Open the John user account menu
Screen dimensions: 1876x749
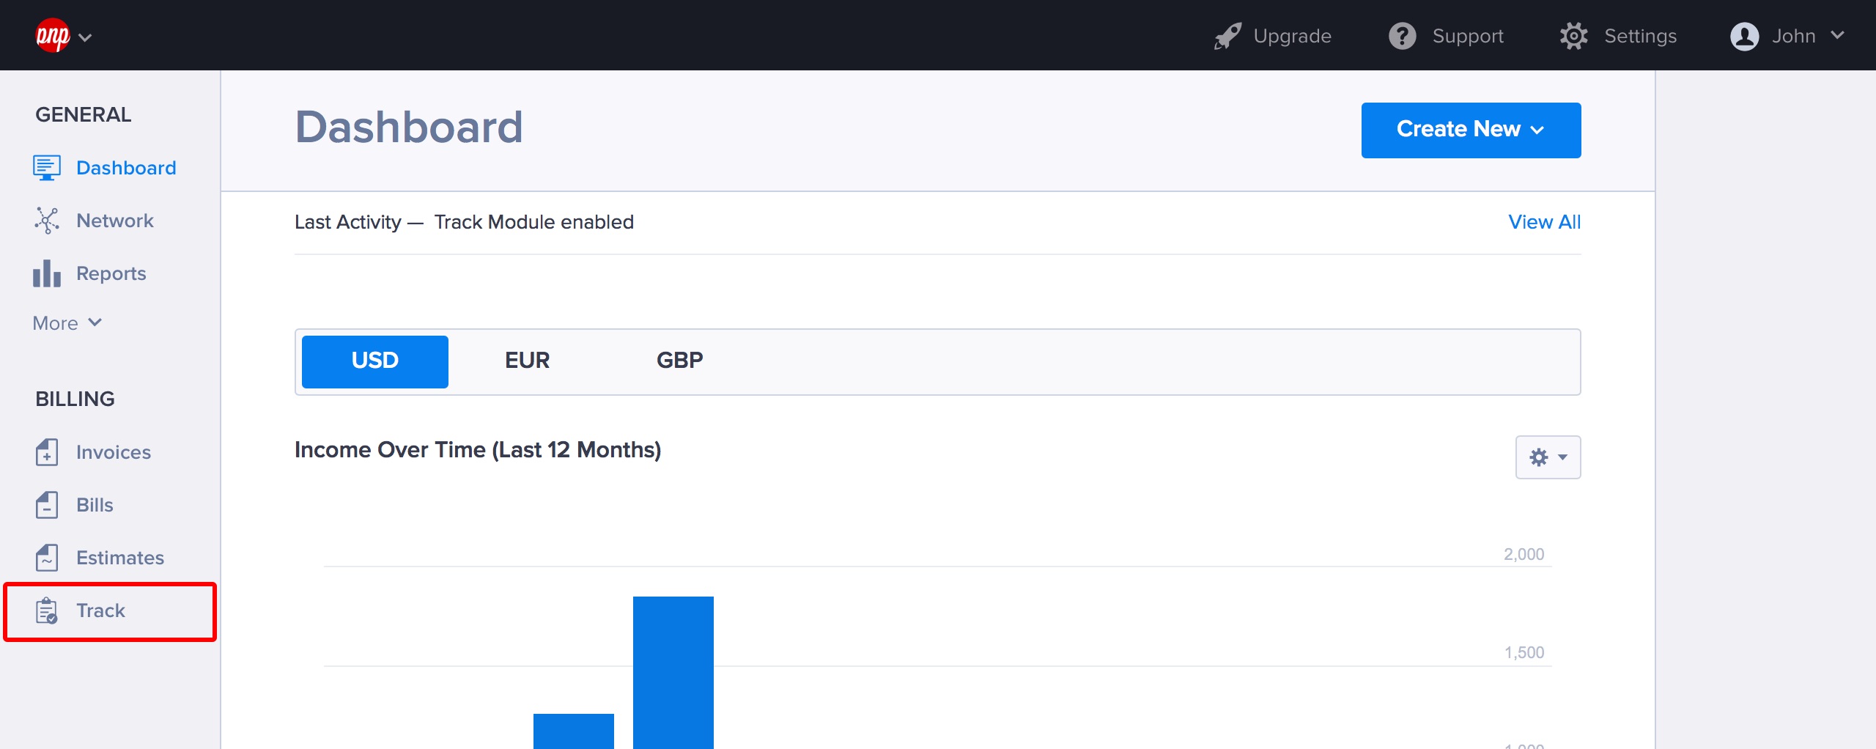click(x=1787, y=36)
